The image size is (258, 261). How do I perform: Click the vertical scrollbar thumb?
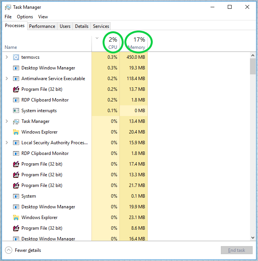point(253,66)
